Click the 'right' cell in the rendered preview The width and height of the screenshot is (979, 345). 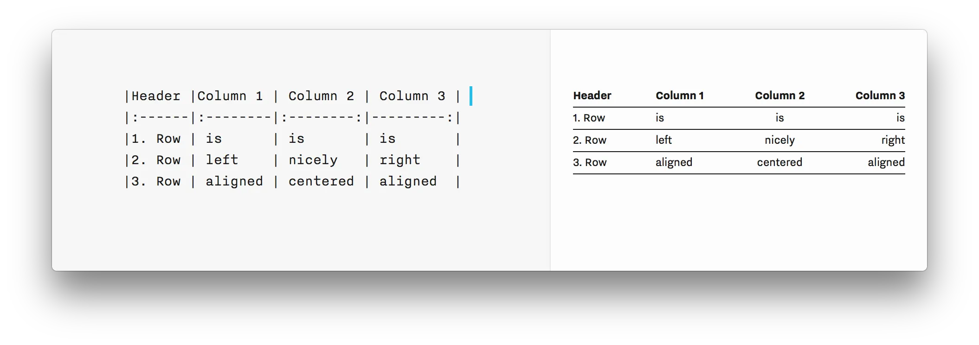[x=893, y=140]
